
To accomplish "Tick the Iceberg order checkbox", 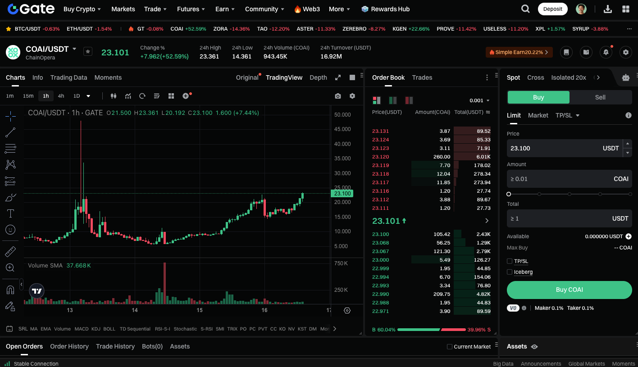I will pos(510,272).
